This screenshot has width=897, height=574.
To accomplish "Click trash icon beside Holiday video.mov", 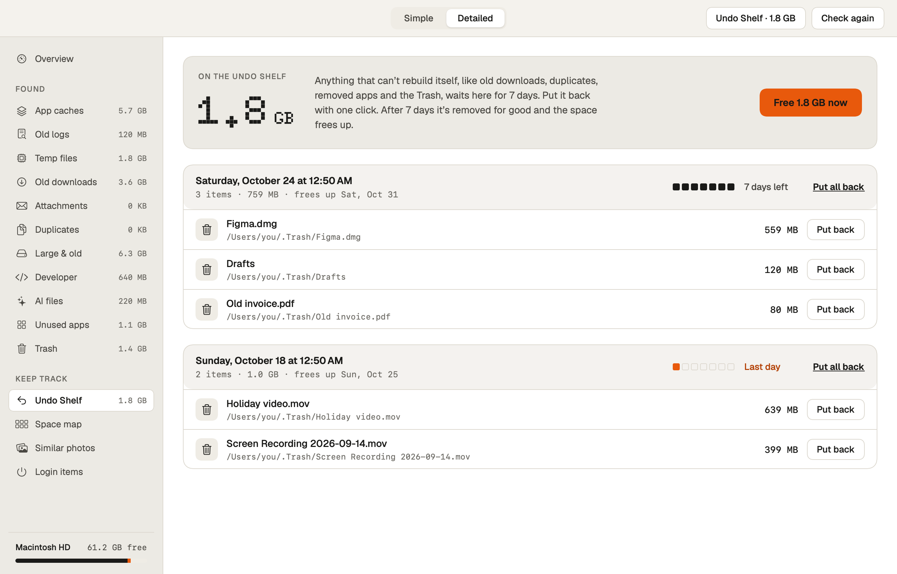I will click(207, 409).
